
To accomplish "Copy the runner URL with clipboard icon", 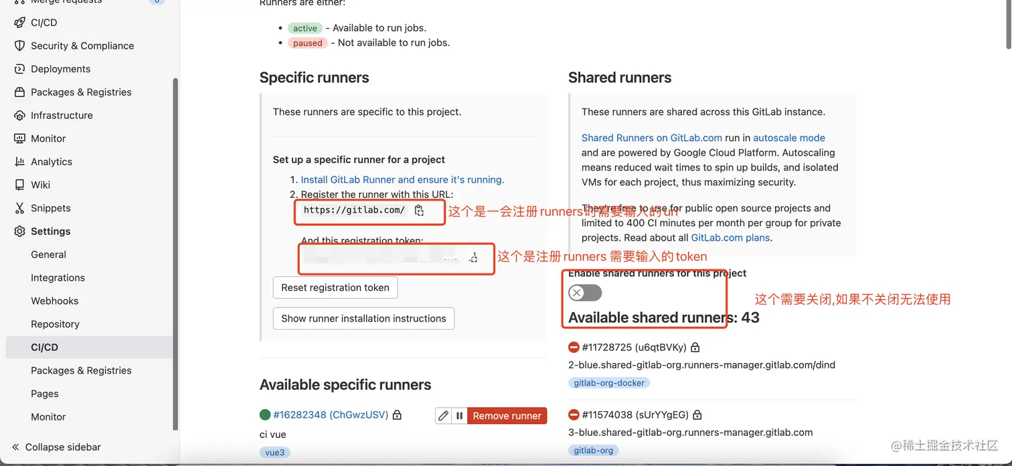I will [419, 210].
